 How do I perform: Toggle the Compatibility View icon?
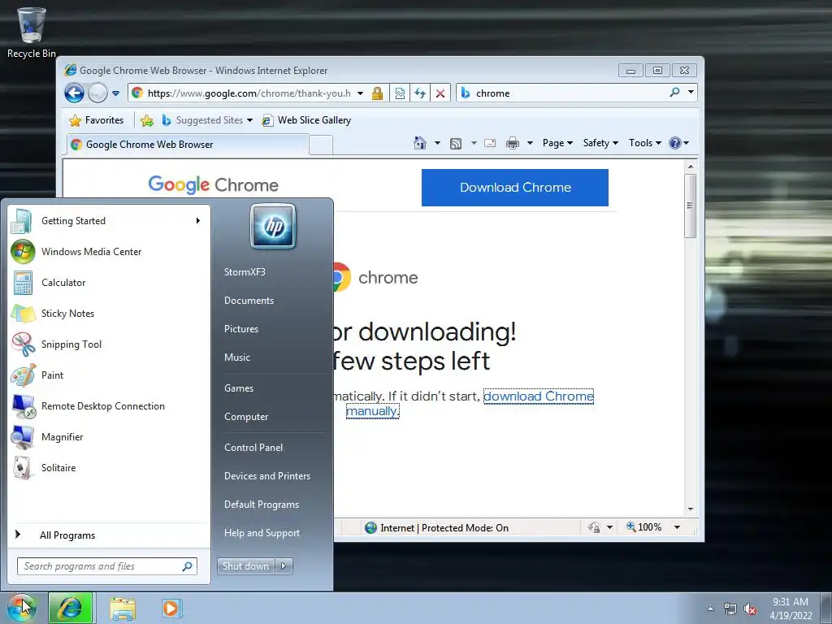point(400,93)
